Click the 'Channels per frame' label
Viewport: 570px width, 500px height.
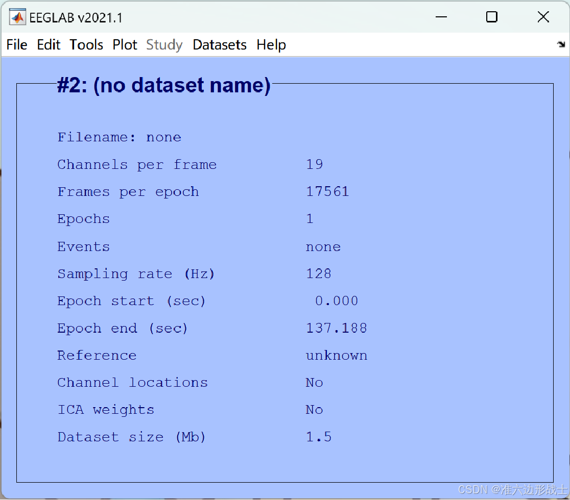pos(137,165)
